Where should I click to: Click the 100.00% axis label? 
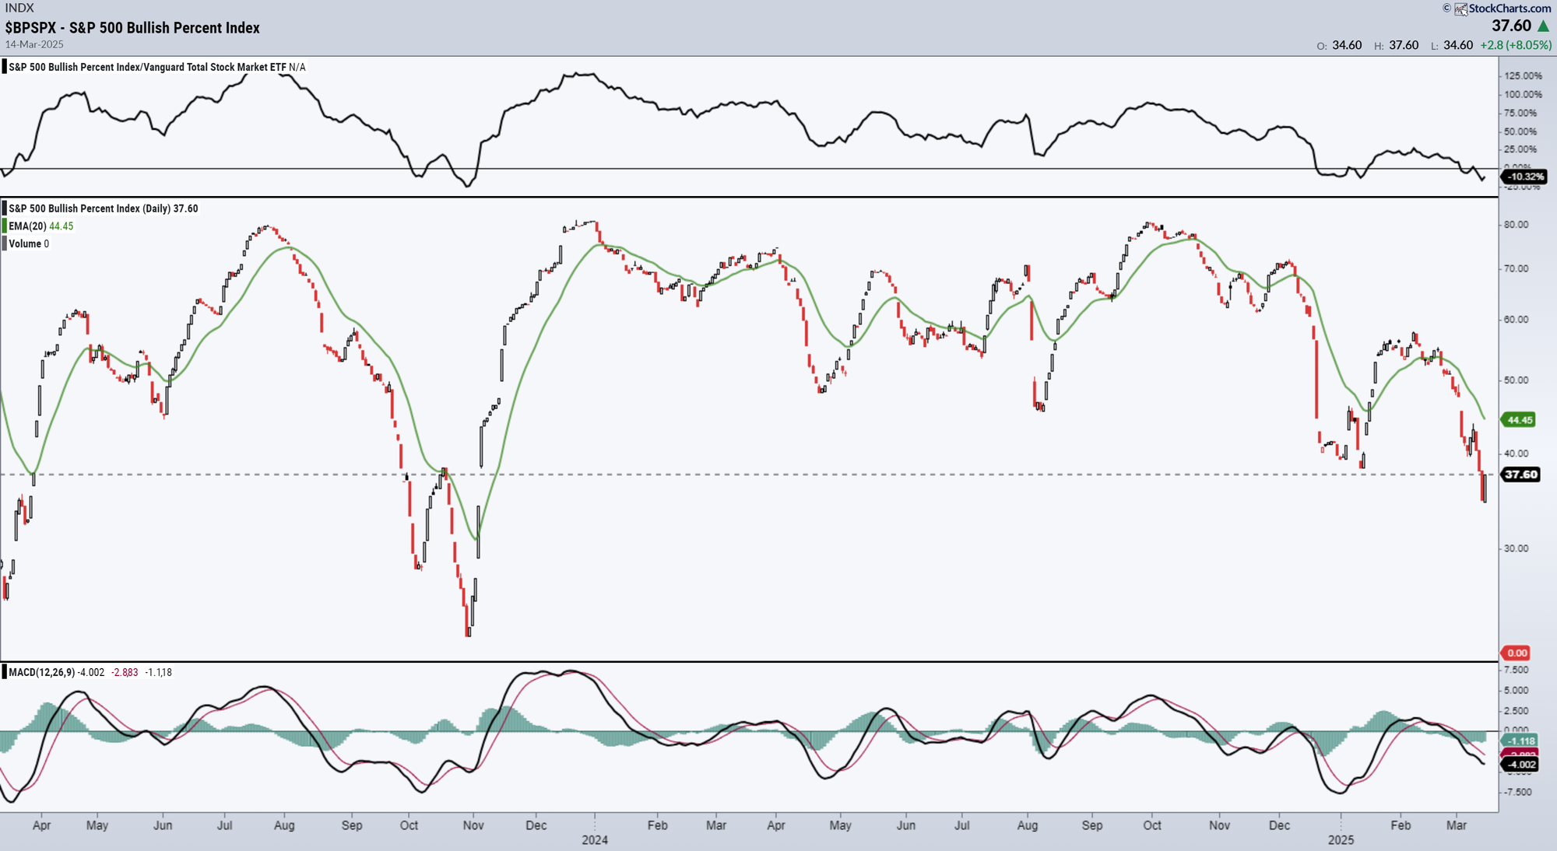[1524, 95]
